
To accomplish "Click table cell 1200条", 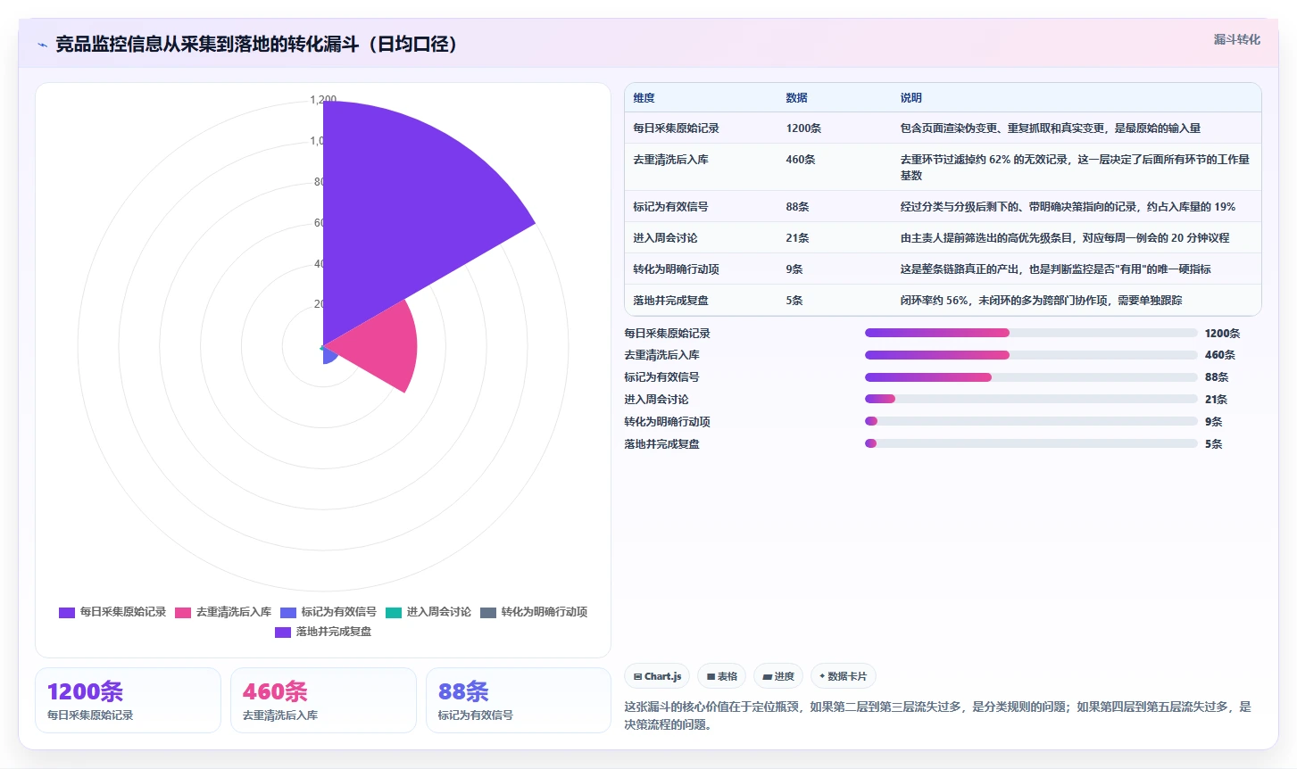I will click(x=803, y=128).
